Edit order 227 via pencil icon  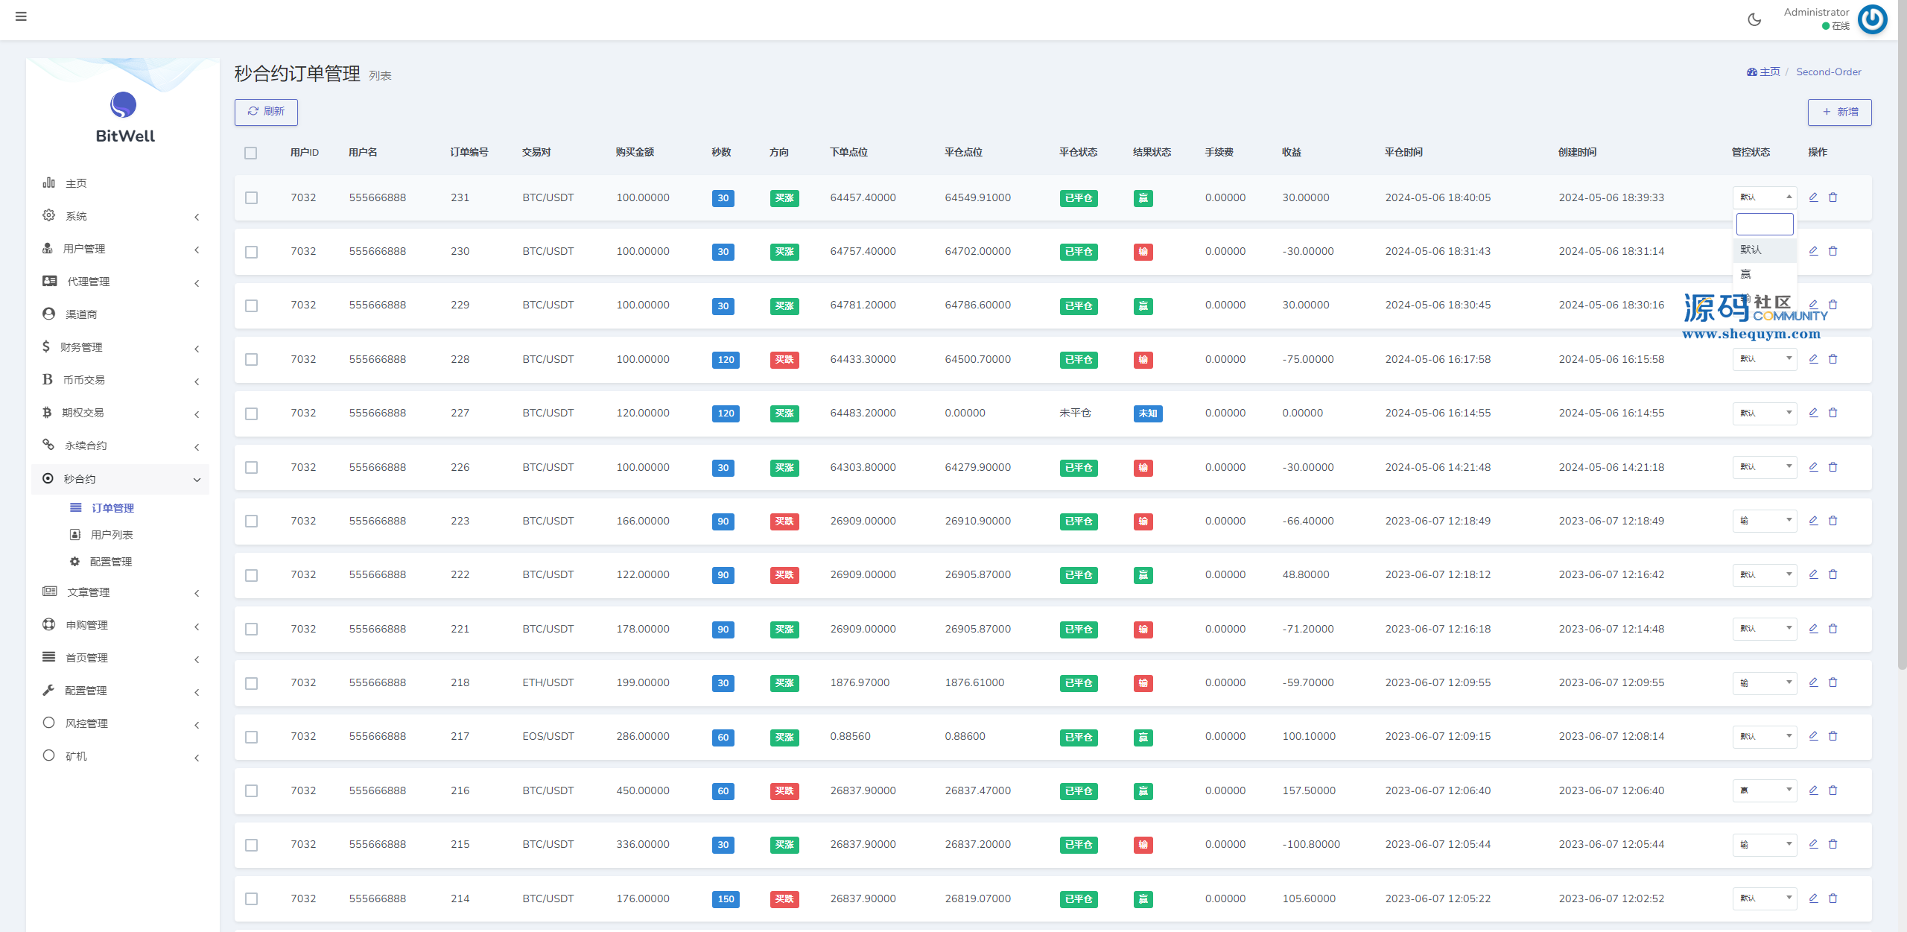click(x=1814, y=413)
